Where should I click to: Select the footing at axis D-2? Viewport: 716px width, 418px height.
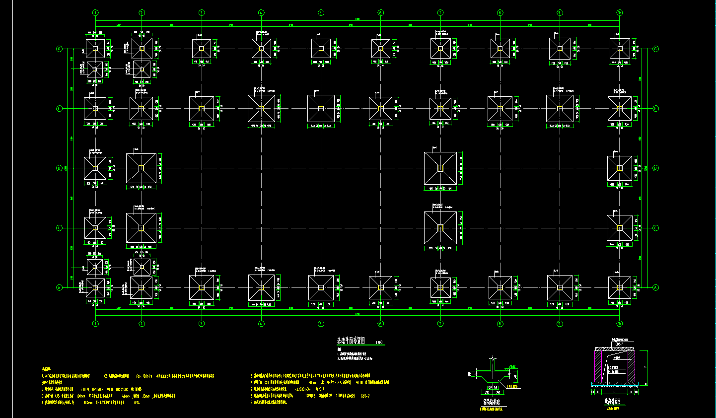pyautogui.click(x=142, y=168)
